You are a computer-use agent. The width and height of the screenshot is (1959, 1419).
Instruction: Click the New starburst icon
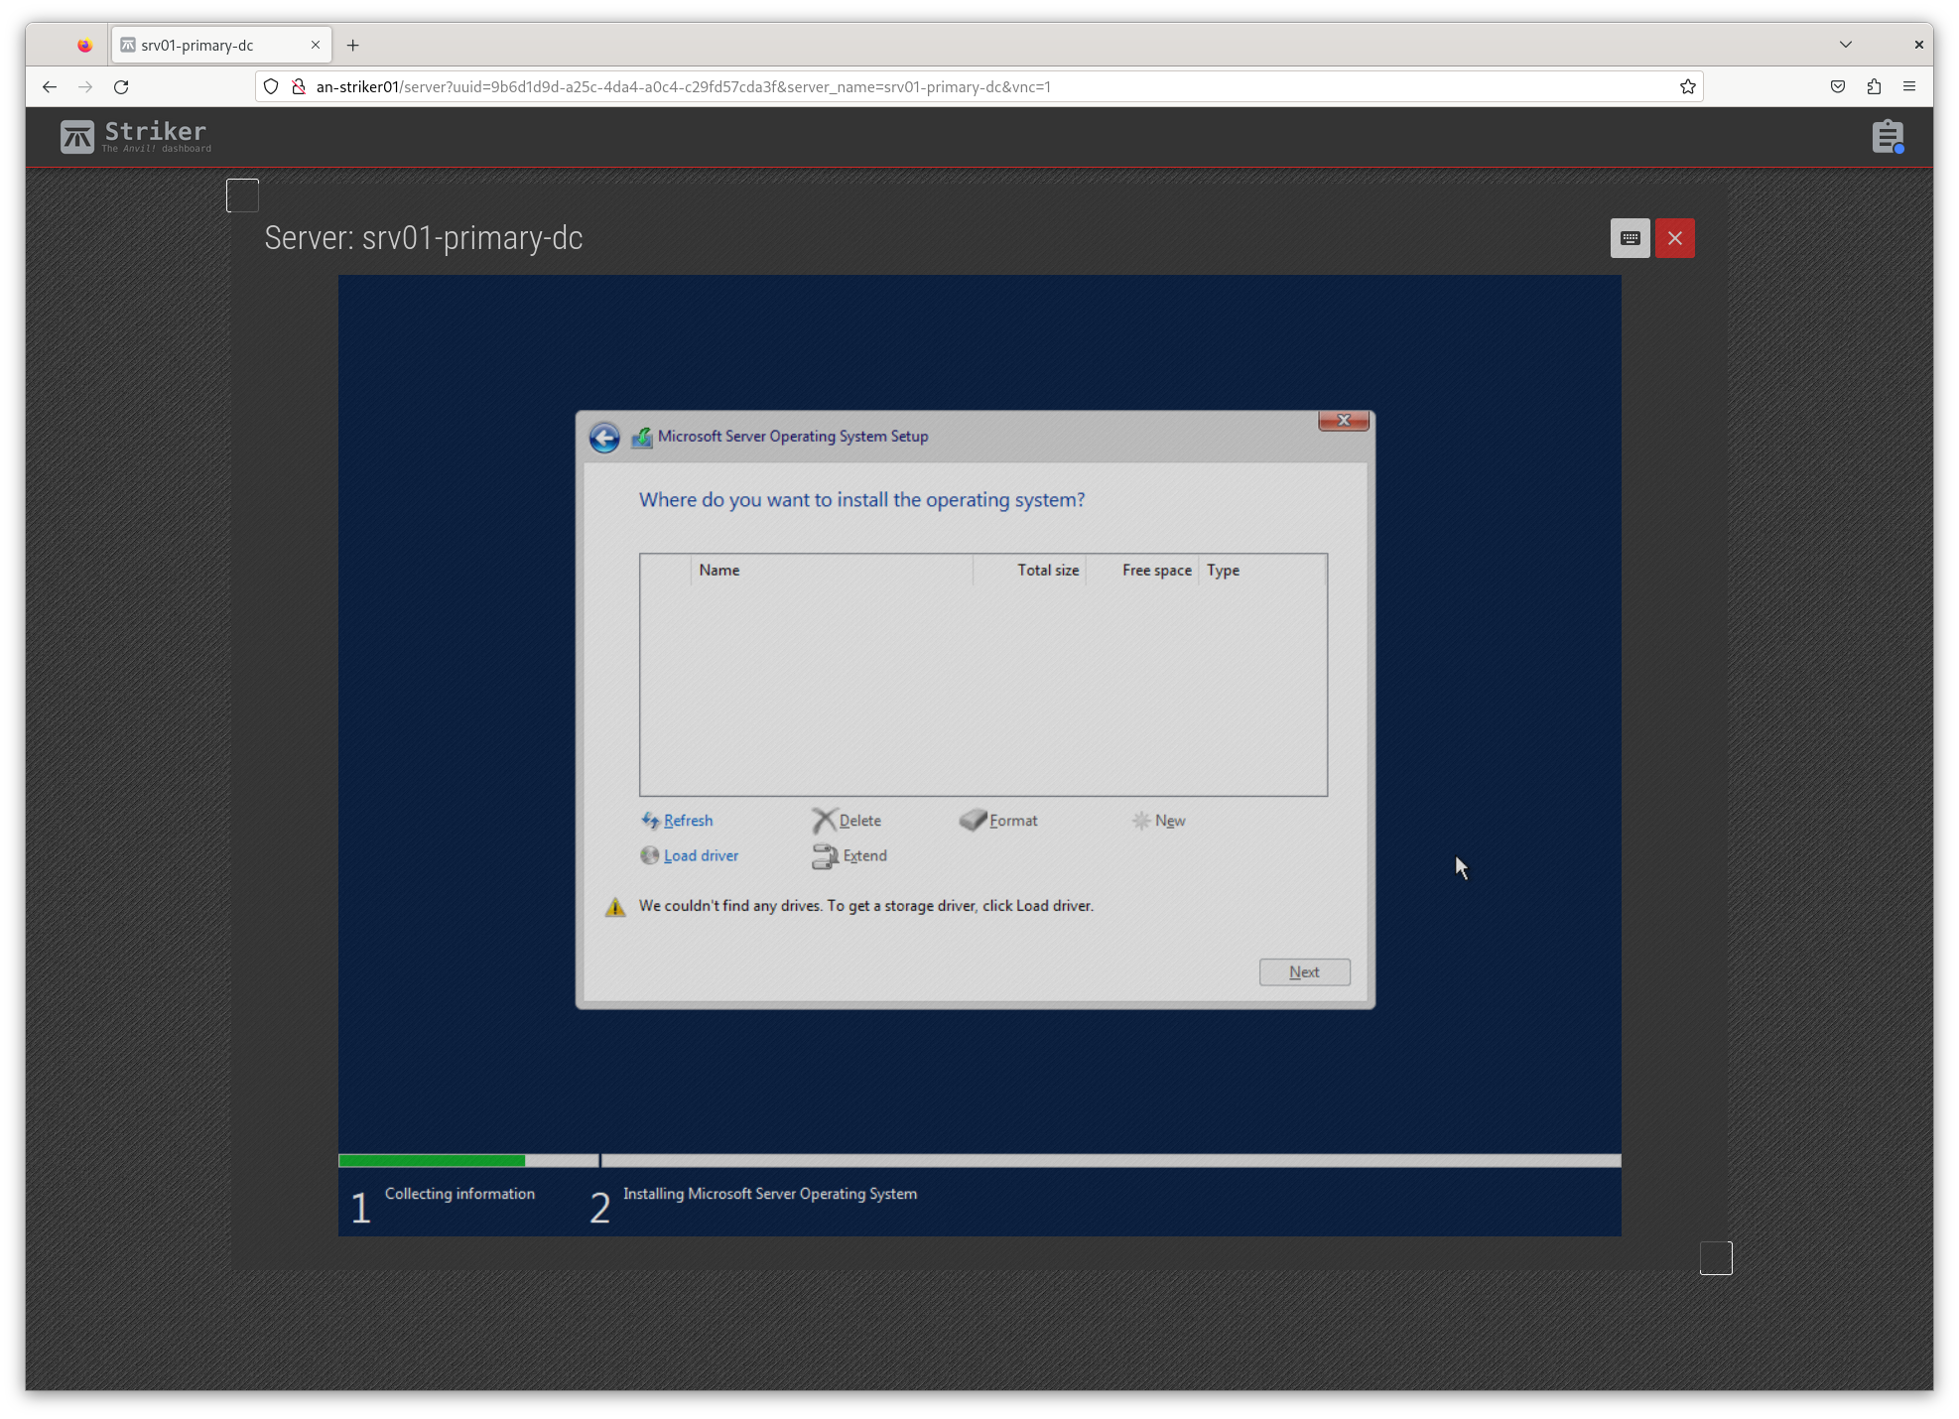click(x=1141, y=821)
